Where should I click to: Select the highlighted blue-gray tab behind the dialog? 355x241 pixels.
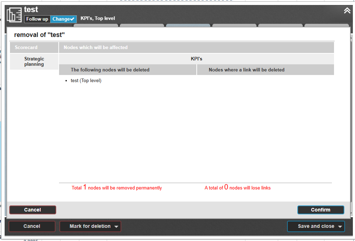(188, 25)
